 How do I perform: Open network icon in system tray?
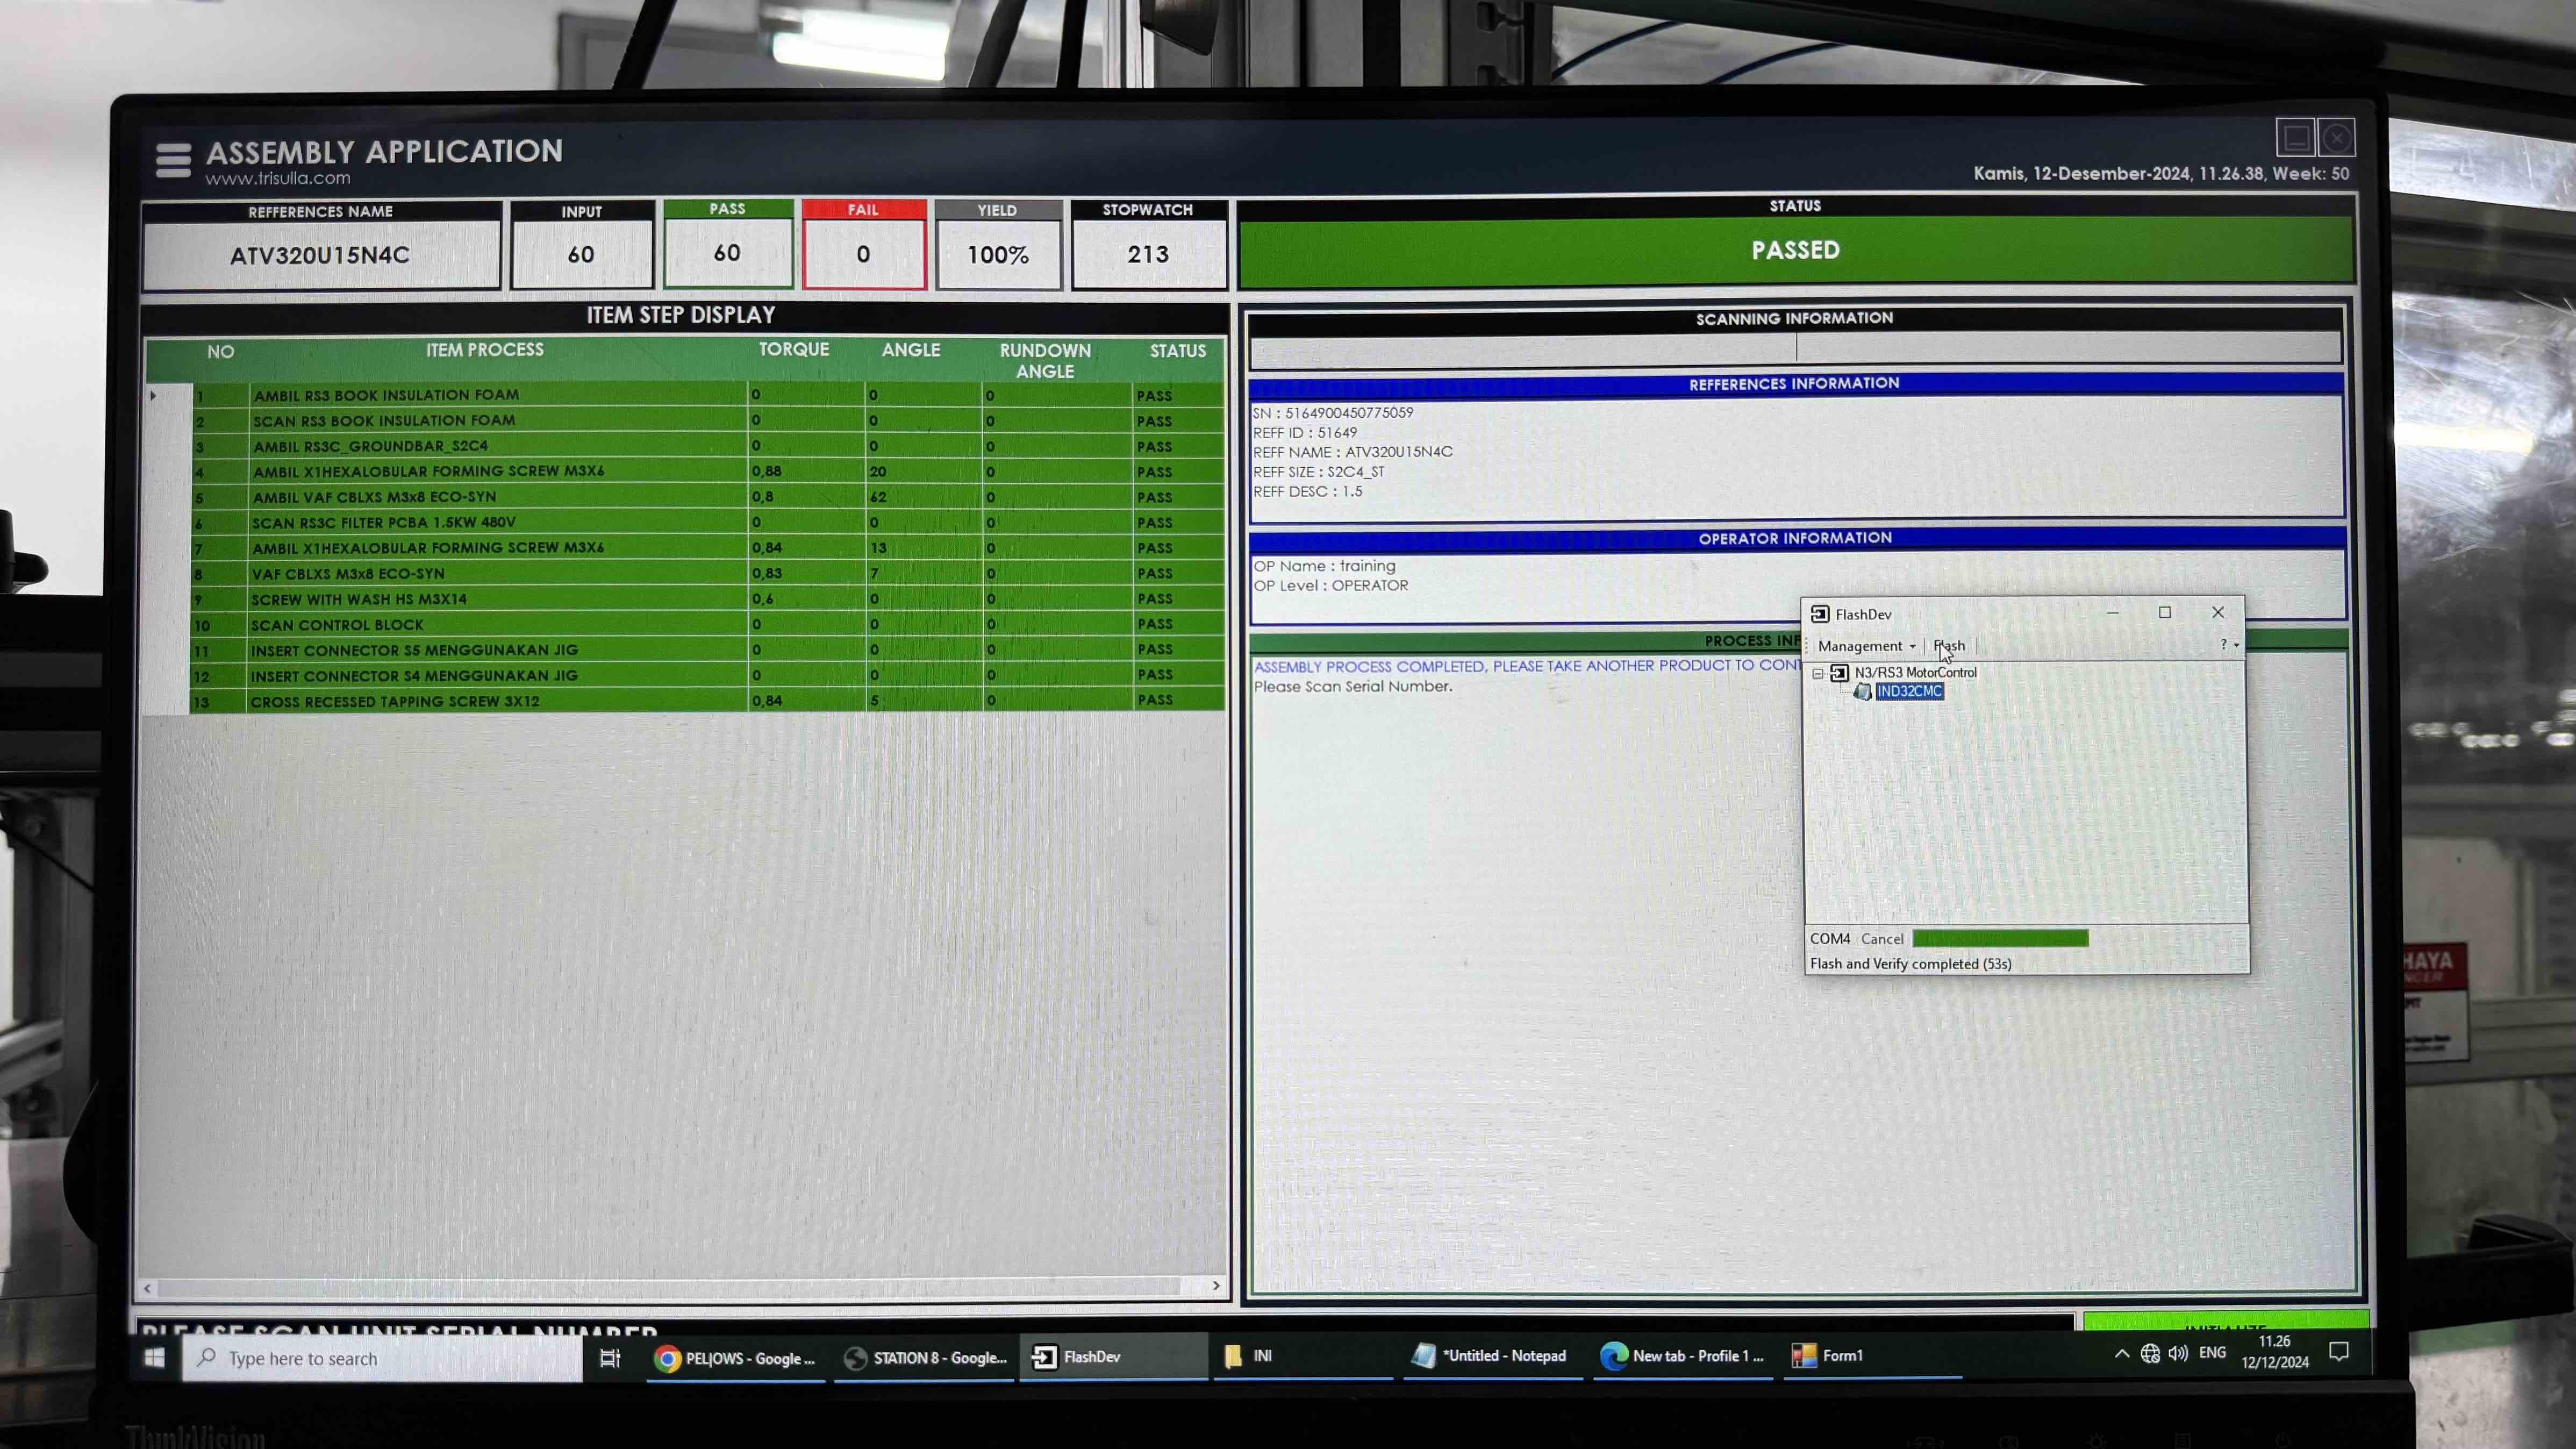[2150, 1354]
